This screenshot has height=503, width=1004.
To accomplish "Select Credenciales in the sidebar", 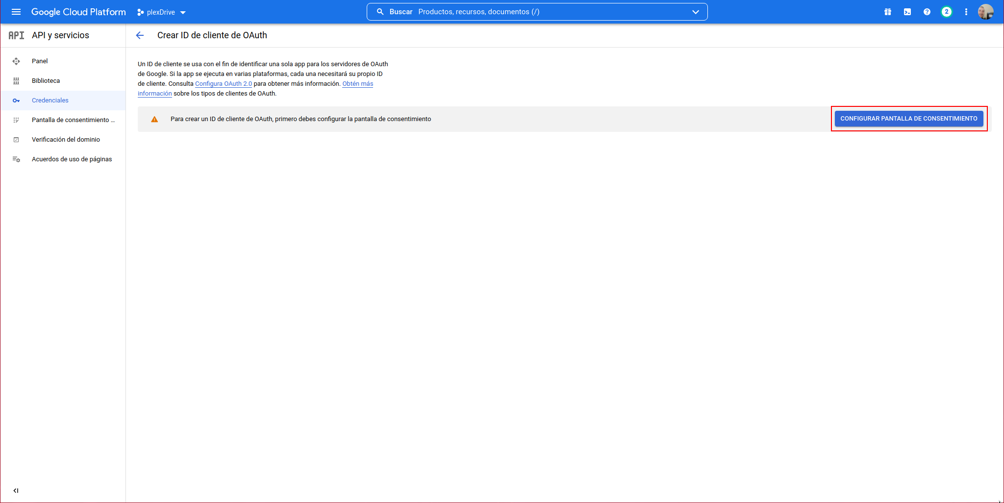I will coord(50,101).
